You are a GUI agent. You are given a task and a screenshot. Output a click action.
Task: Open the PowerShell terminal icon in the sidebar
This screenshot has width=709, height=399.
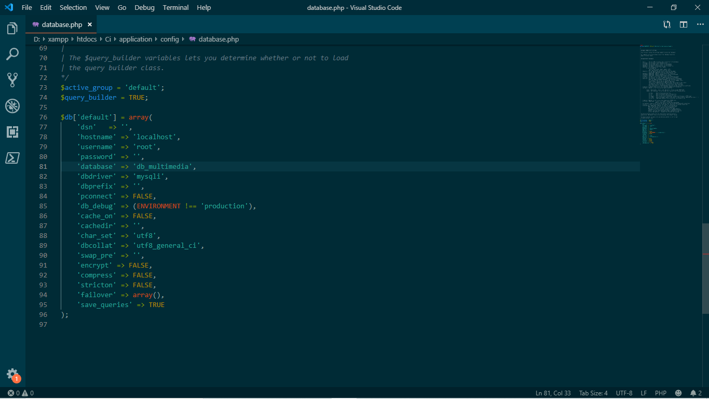[x=12, y=158]
